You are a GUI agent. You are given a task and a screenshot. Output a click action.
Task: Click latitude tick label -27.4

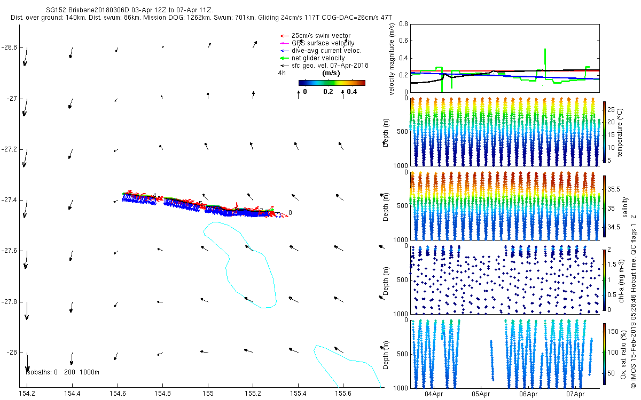10,200
